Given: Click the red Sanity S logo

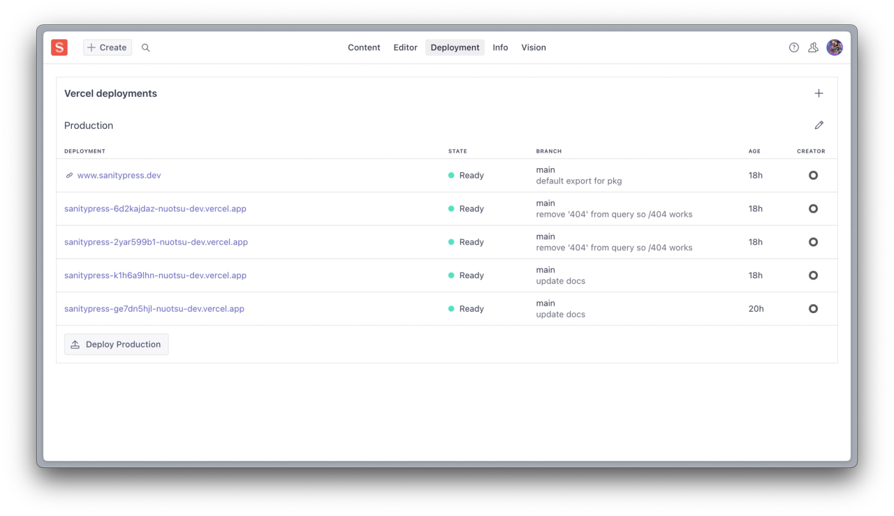Looking at the screenshot, I should pyautogui.click(x=59, y=47).
